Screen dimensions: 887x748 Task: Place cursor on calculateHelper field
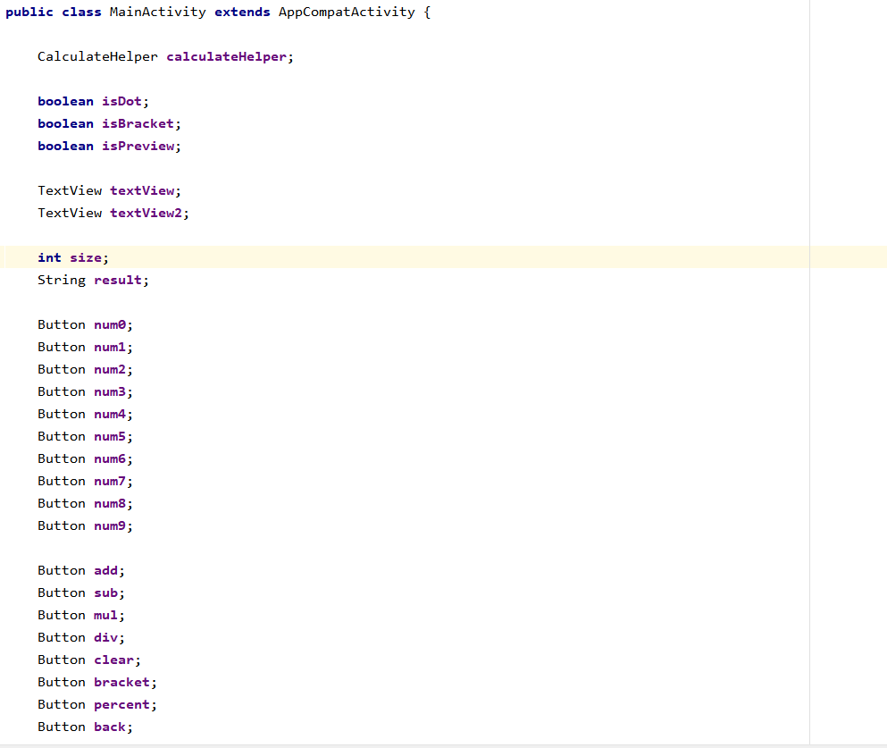pyautogui.click(x=226, y=56)
